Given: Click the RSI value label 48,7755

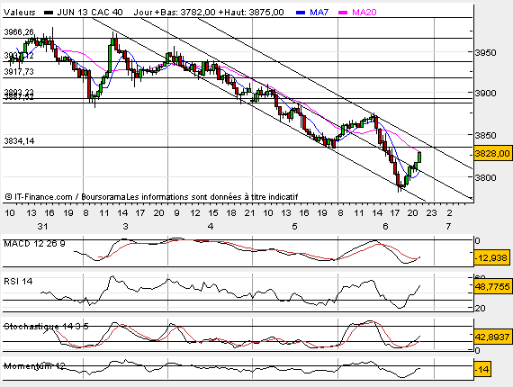Looking at the screenshot, I should pyautogui.click(x=492, y=286).
